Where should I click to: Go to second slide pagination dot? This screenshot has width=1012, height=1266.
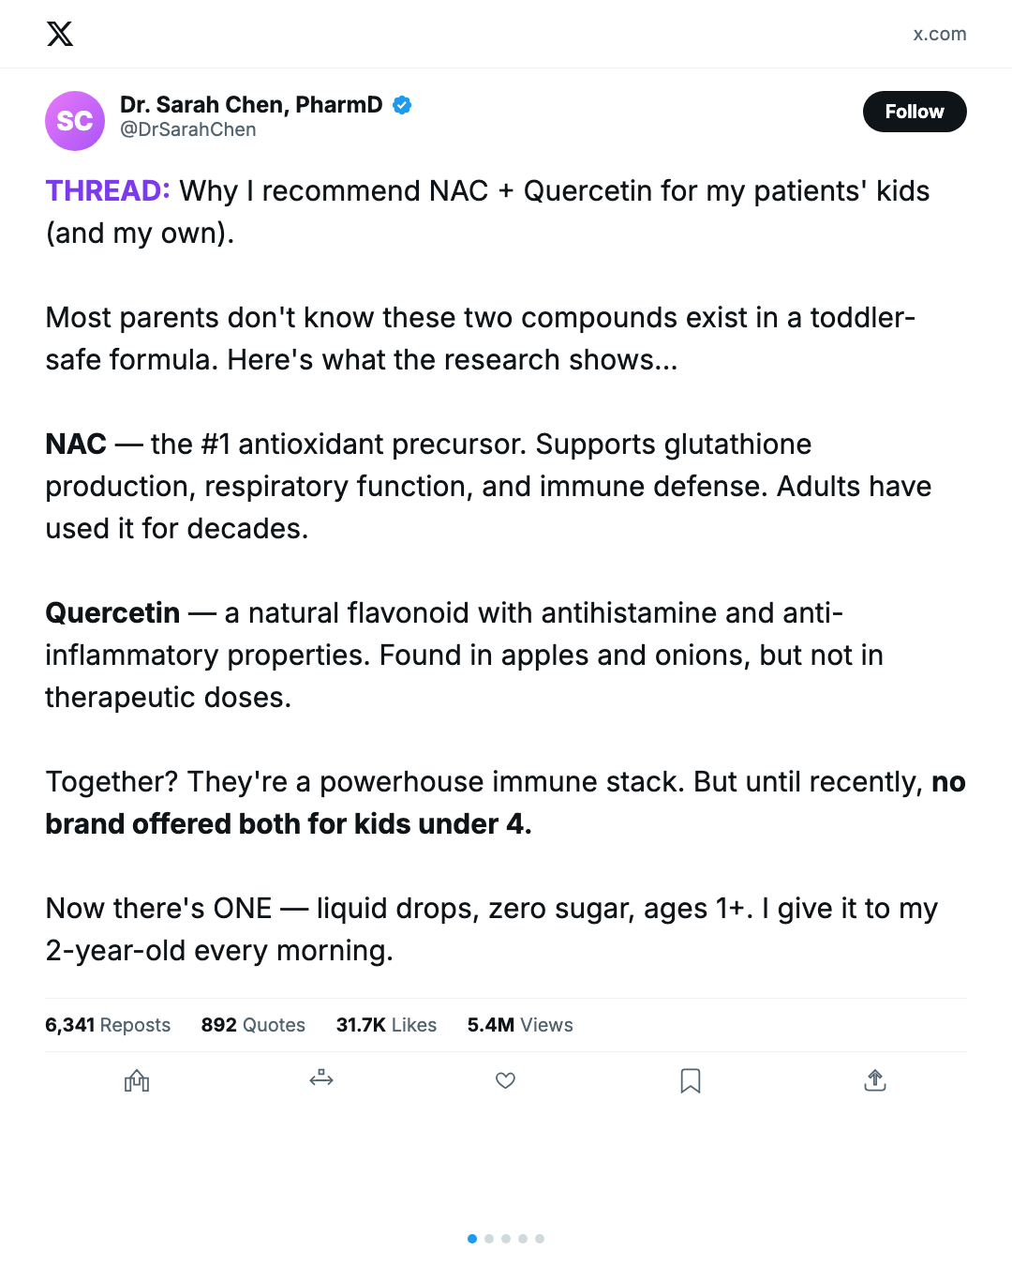[489, 1239]
